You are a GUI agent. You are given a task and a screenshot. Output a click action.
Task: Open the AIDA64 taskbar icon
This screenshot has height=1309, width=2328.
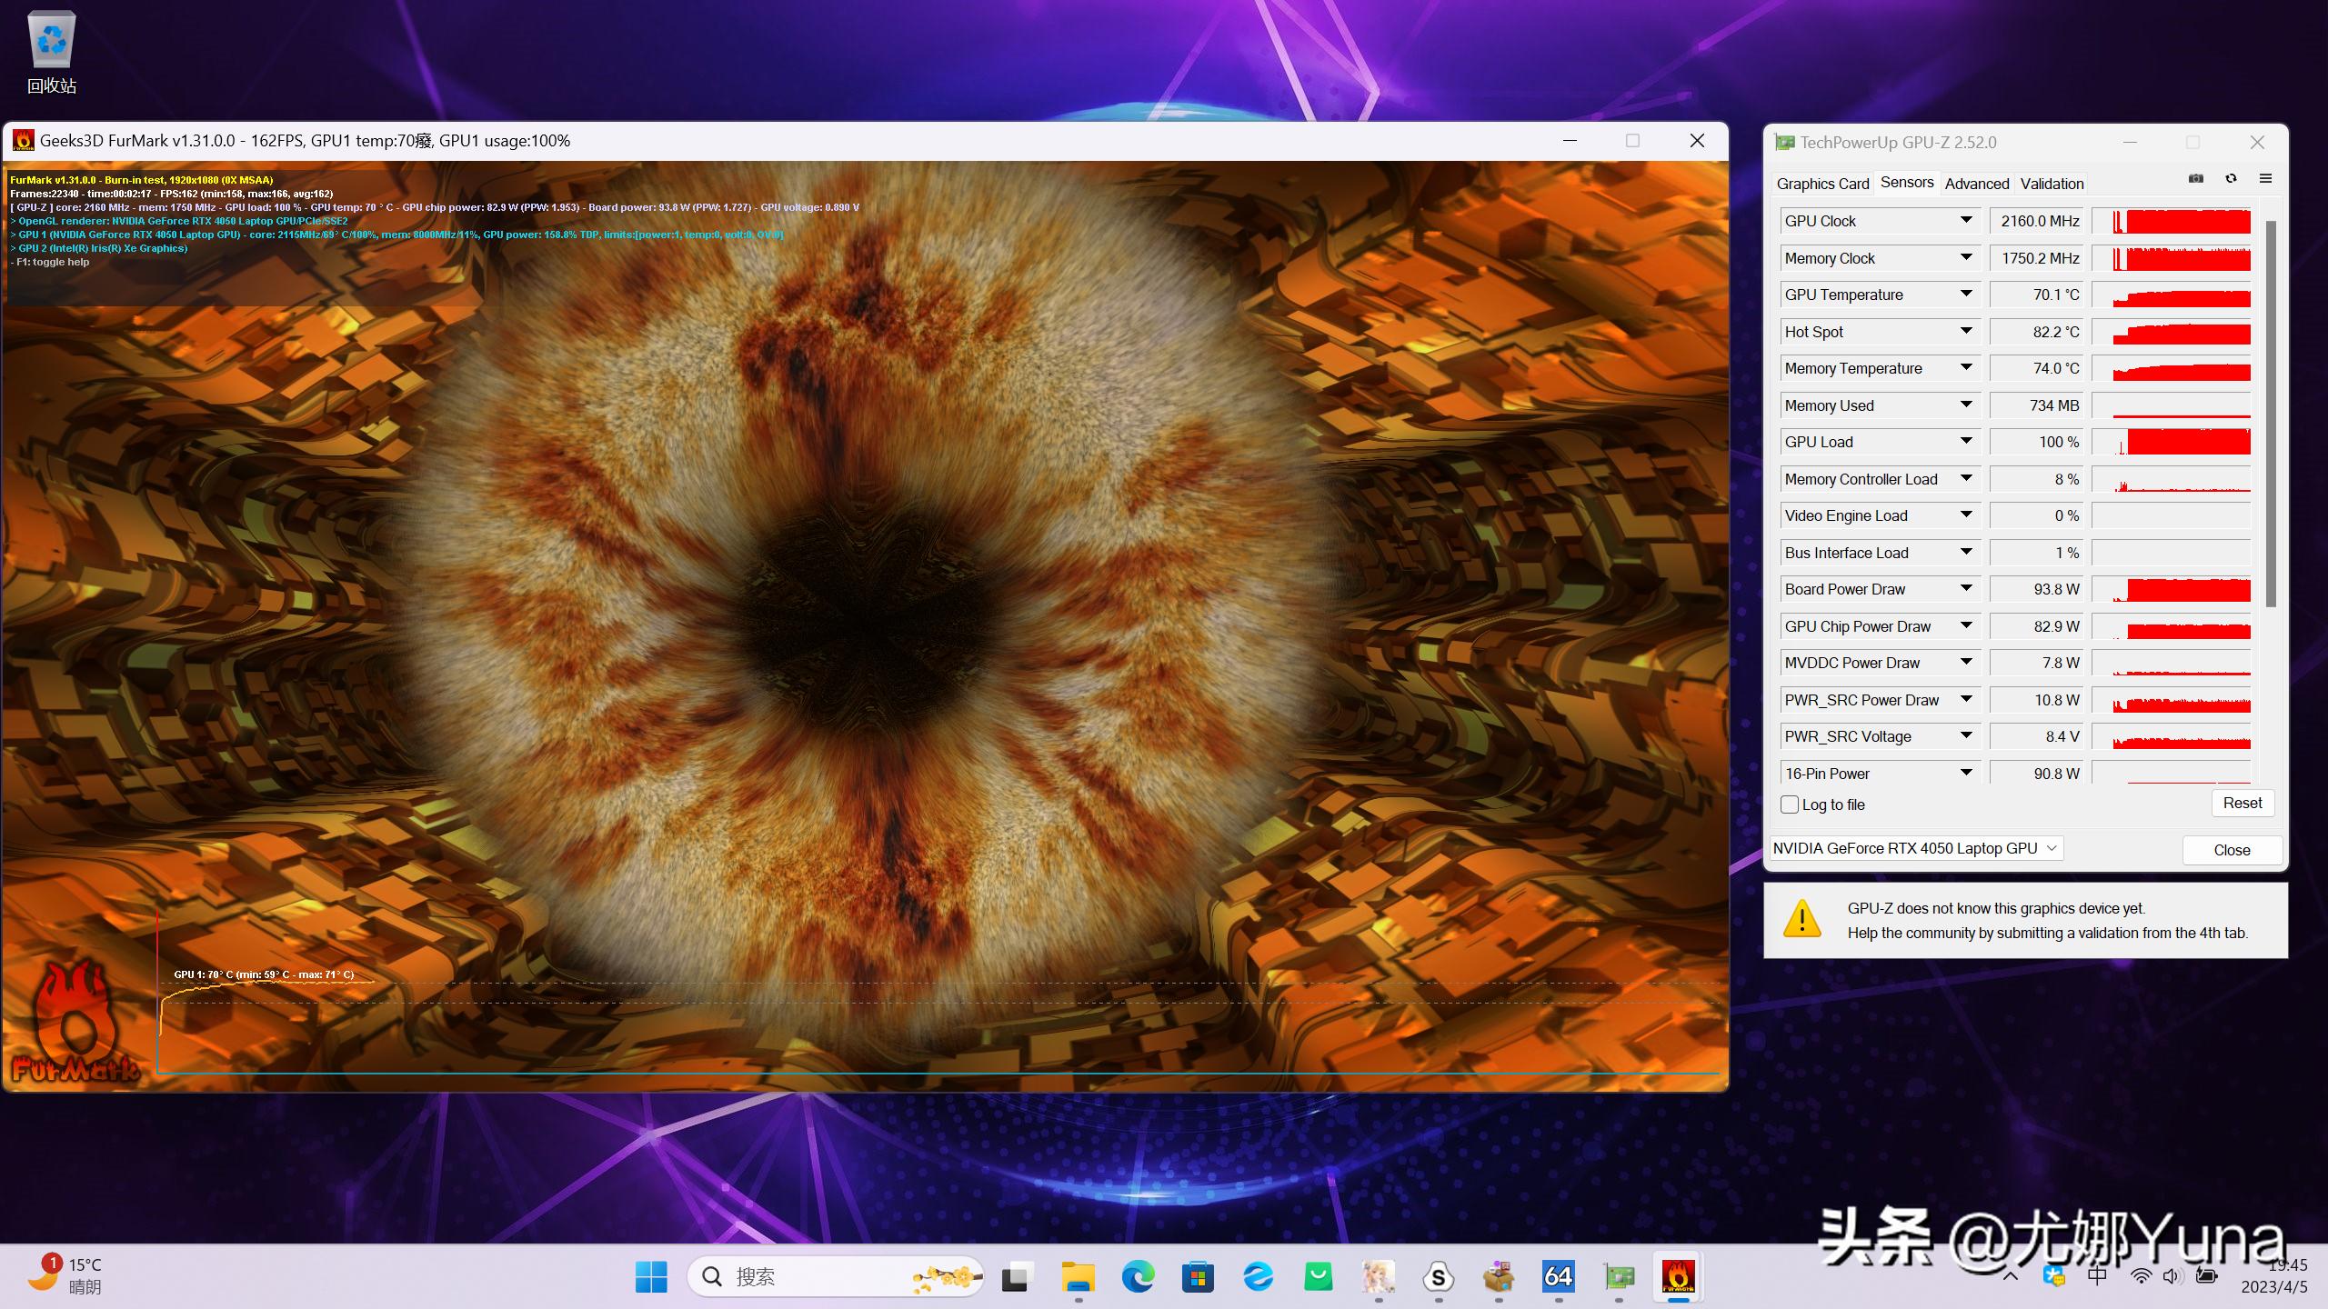point(1558,1277)
